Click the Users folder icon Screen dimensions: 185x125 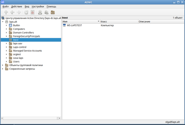(x=10, y=61)
